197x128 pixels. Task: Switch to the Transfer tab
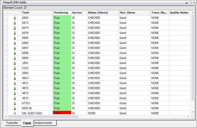(x=12, y=123)
